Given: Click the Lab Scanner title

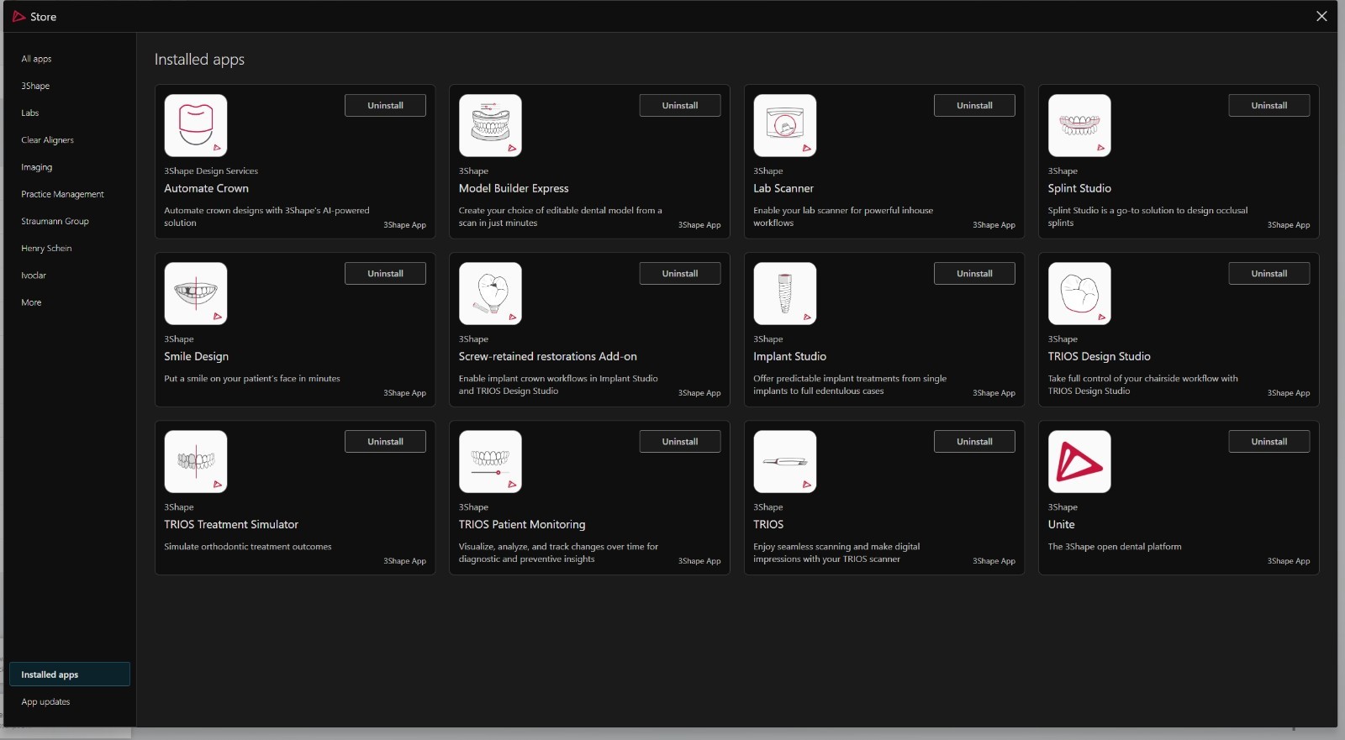Looking at the screenshot, I should click(783, 188).
